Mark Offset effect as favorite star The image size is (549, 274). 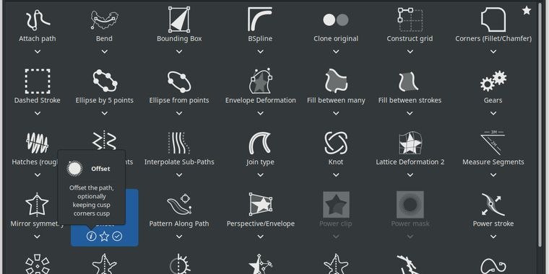click(104, 237)
